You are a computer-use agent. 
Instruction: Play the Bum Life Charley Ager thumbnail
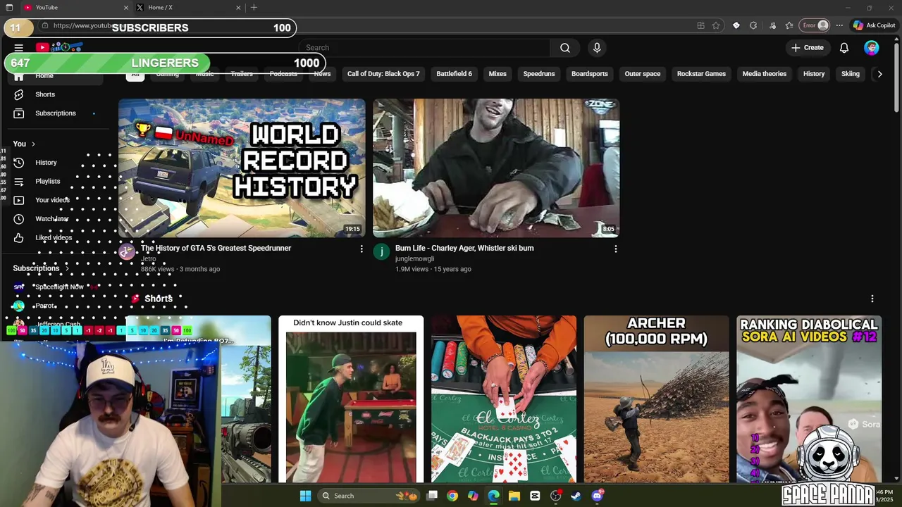click(496, 168)
